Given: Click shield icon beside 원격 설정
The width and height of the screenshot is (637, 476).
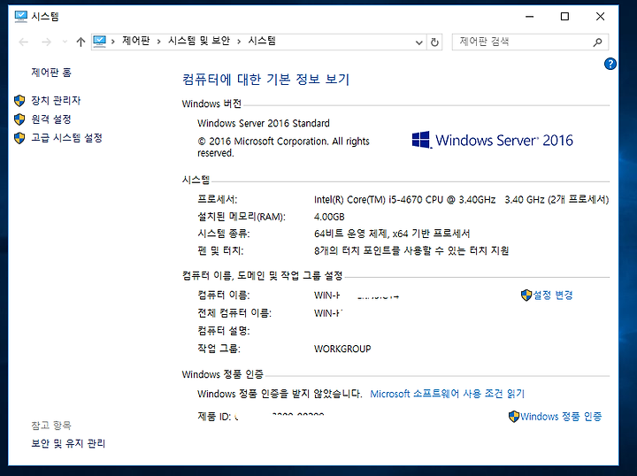Looking at the screenshot, I should [19, 119].
